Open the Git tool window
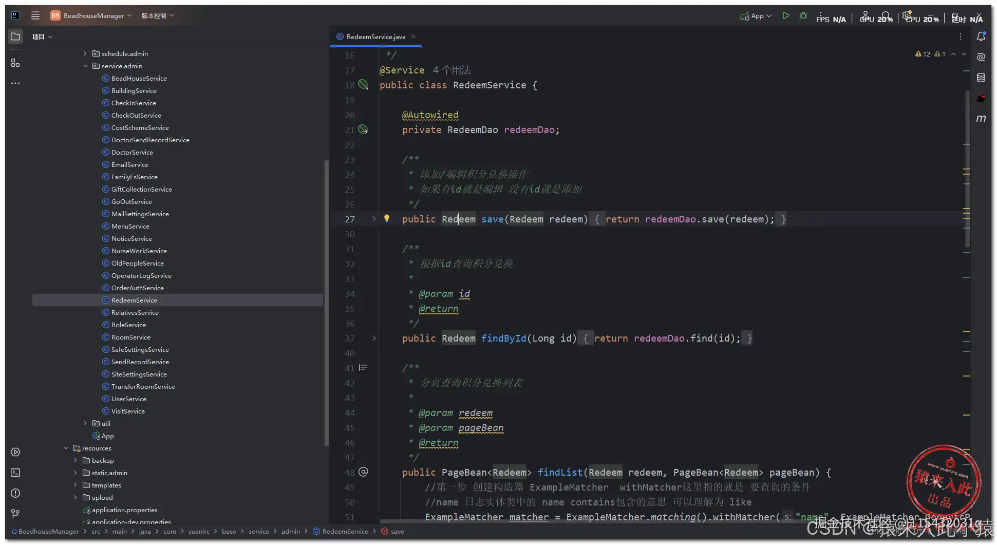Viewport: 997px width, 545px height. (x=15, y=514)
